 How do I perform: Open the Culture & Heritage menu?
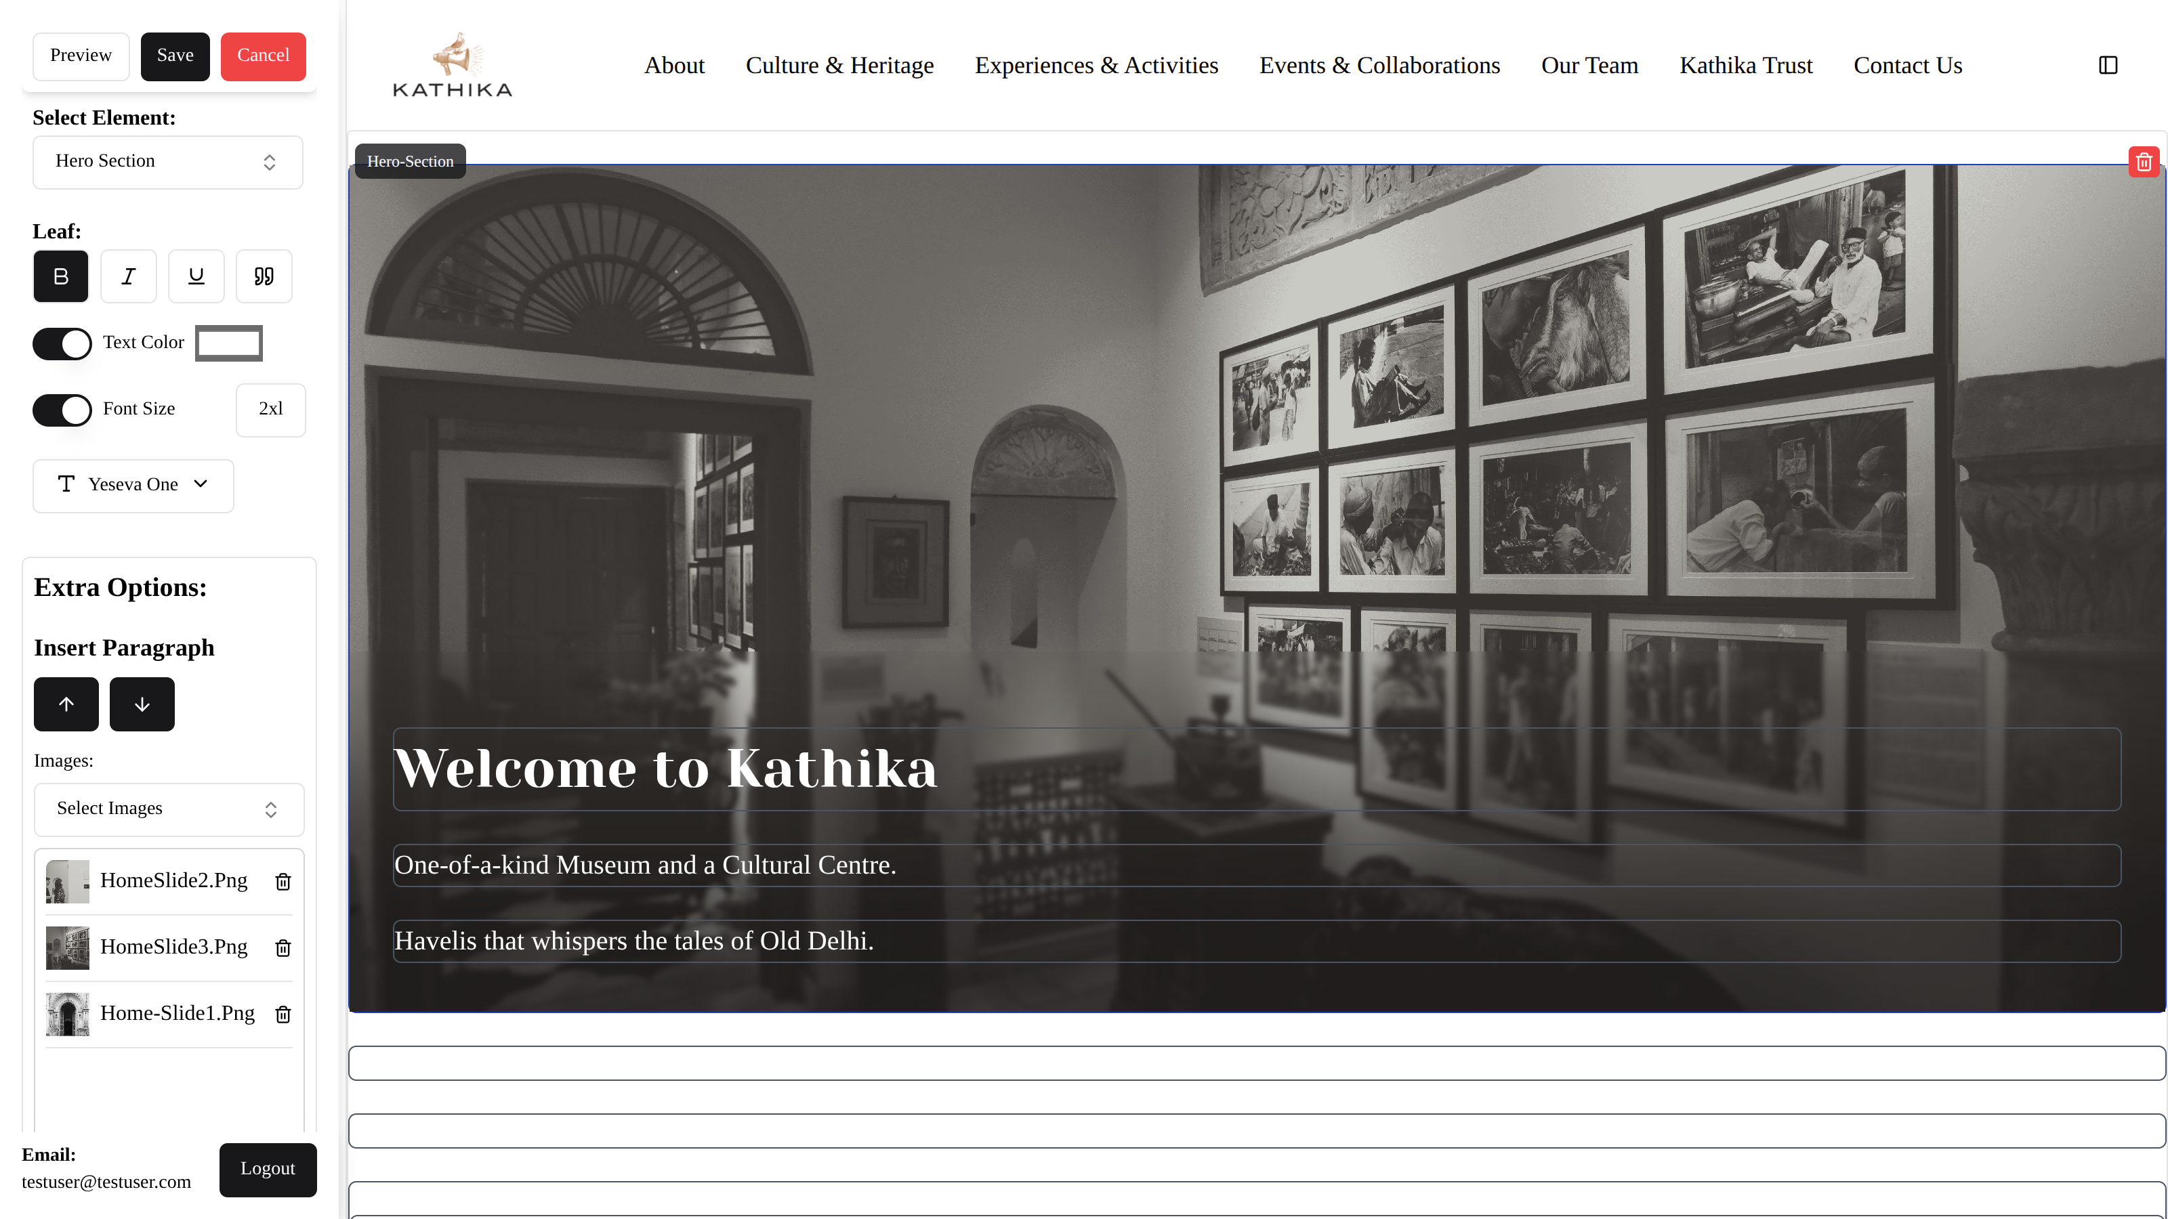click(839, 66)
